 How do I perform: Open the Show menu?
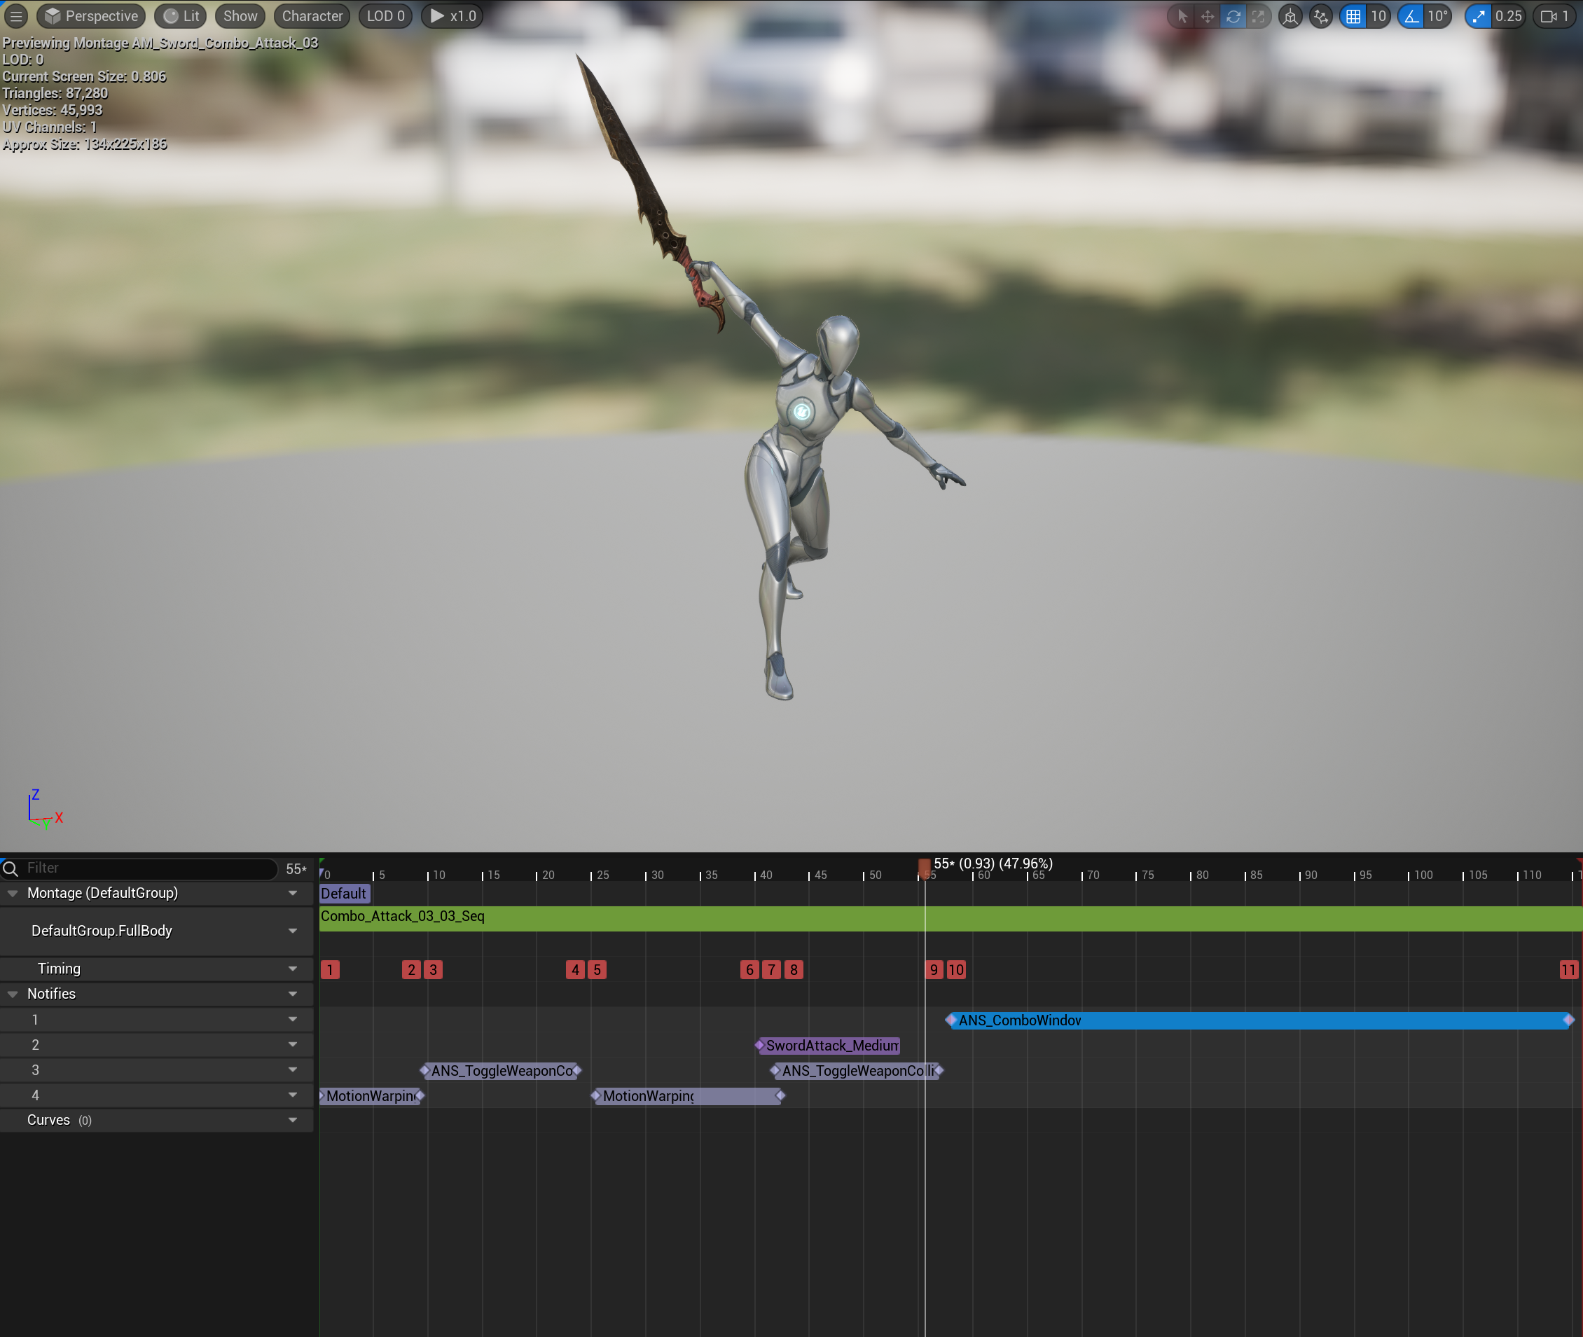240,16
